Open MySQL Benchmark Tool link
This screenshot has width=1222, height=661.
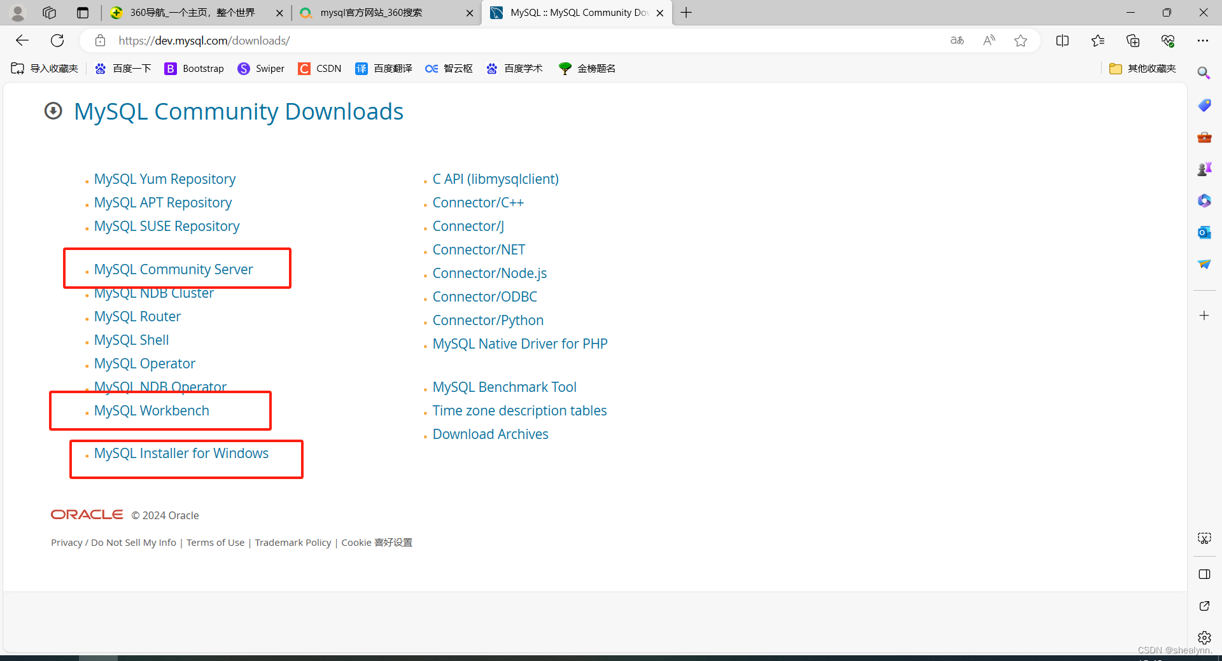(505, 387)
